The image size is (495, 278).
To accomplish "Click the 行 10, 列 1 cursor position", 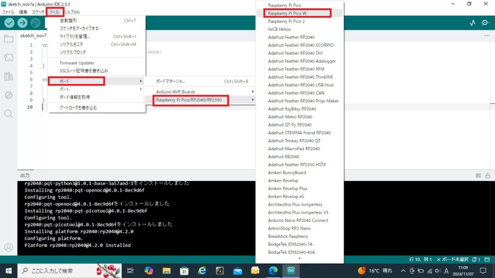I will tap(420, 259).
